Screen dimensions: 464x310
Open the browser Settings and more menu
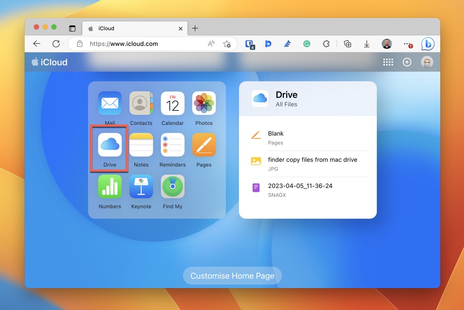(x=408, y=44)
